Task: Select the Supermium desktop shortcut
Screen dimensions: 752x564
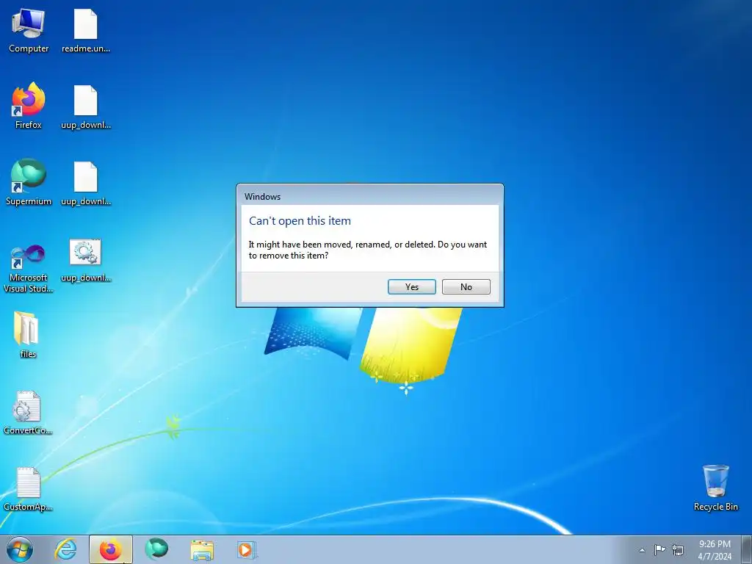Action: click(29, 183)
